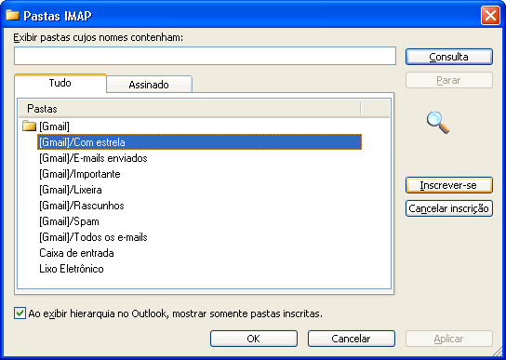This screenshot has height=360, width=506.
Task: Select the Lixo Eletrônico folder
Action: pos(72,269)
